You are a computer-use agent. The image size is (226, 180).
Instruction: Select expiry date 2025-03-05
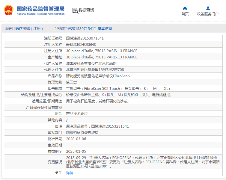(76, 152)
